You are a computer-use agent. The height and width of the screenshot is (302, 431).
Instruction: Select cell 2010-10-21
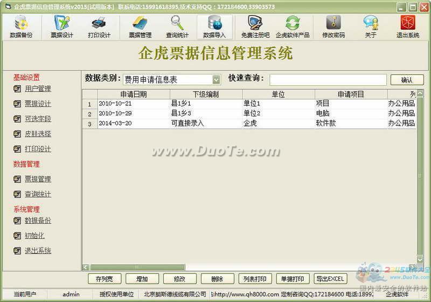pos(134,104)
